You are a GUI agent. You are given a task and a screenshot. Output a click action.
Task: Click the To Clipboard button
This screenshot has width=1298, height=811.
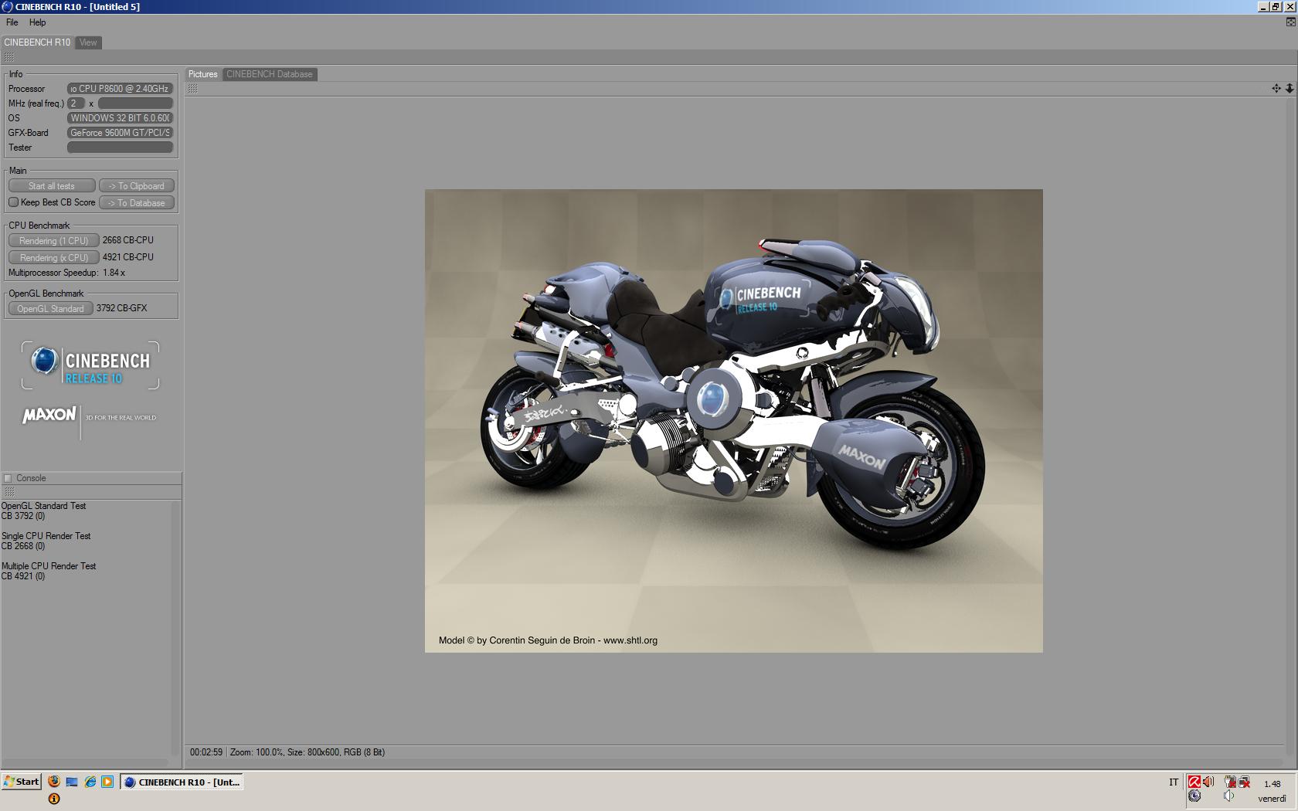(136, 186)
